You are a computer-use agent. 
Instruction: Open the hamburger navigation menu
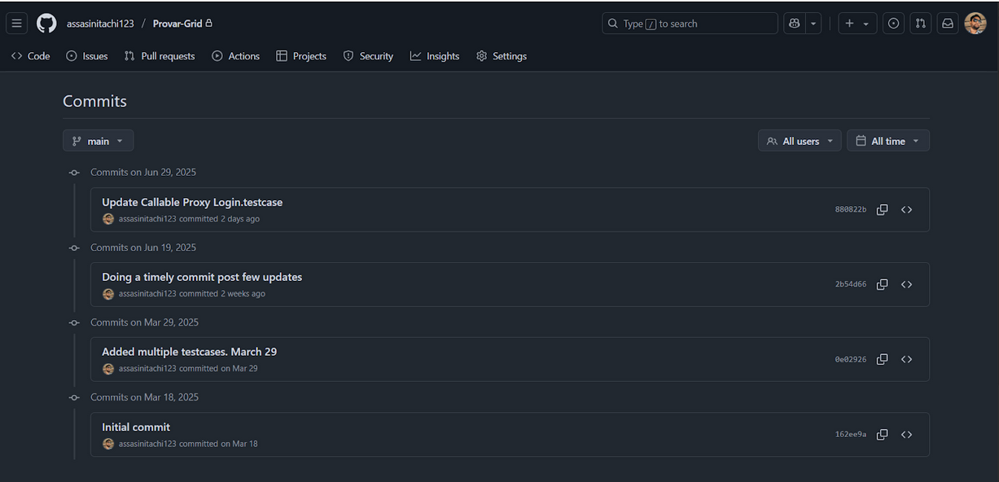coord(16,24)
